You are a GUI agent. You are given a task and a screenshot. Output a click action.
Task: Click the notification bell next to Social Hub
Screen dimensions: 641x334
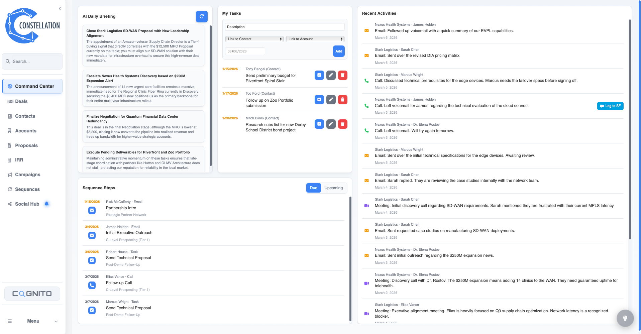click(x=46, y=204)
